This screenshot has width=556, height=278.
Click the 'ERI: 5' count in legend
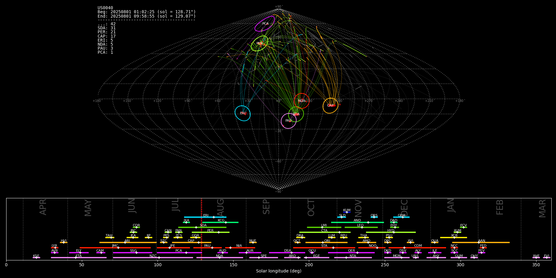pyautogui.click(x=105, y=40)
